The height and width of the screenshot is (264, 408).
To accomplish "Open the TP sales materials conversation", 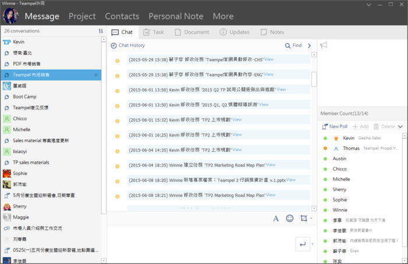I will click(x=51, y=163).
